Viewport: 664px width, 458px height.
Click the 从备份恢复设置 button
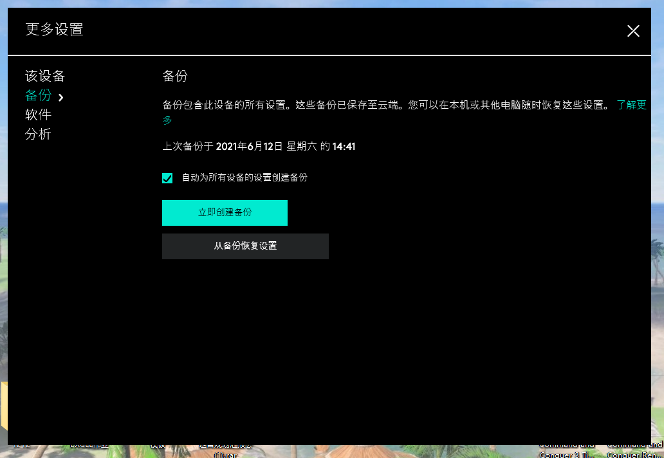click(245, 246)
